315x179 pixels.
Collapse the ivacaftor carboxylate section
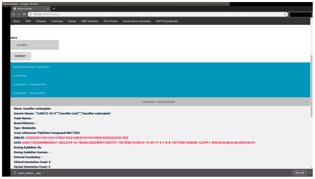[x=306, y=102]
